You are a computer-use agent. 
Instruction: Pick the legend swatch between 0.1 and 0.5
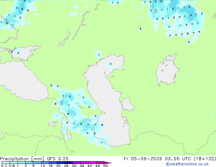pyautogui.click(x=6, y=163)
